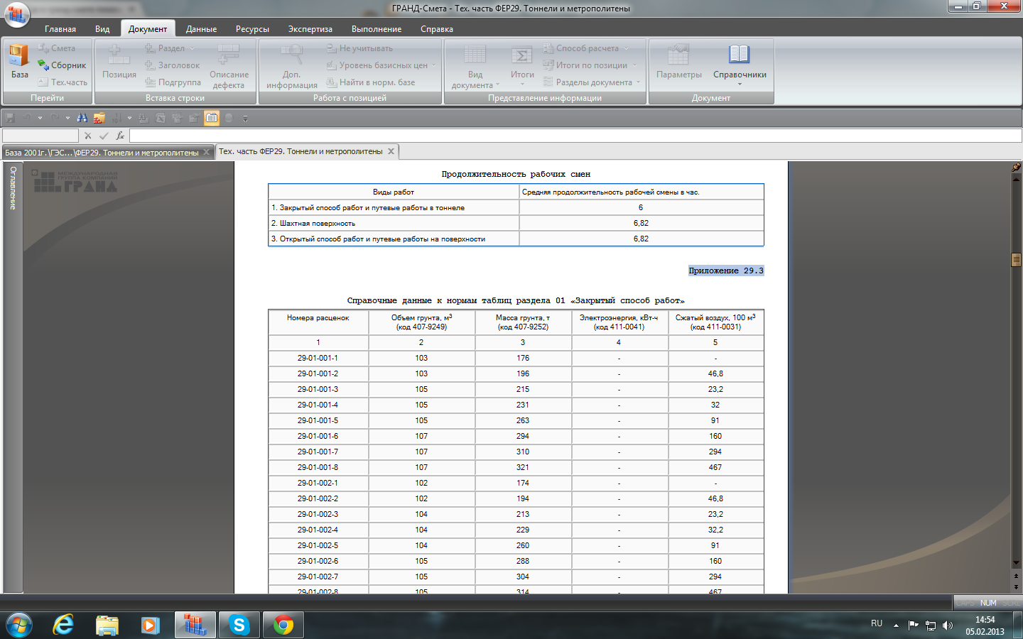The image size is (1023, 639).
Task: Click the binoculars search icon
Action: coord(82,118)
